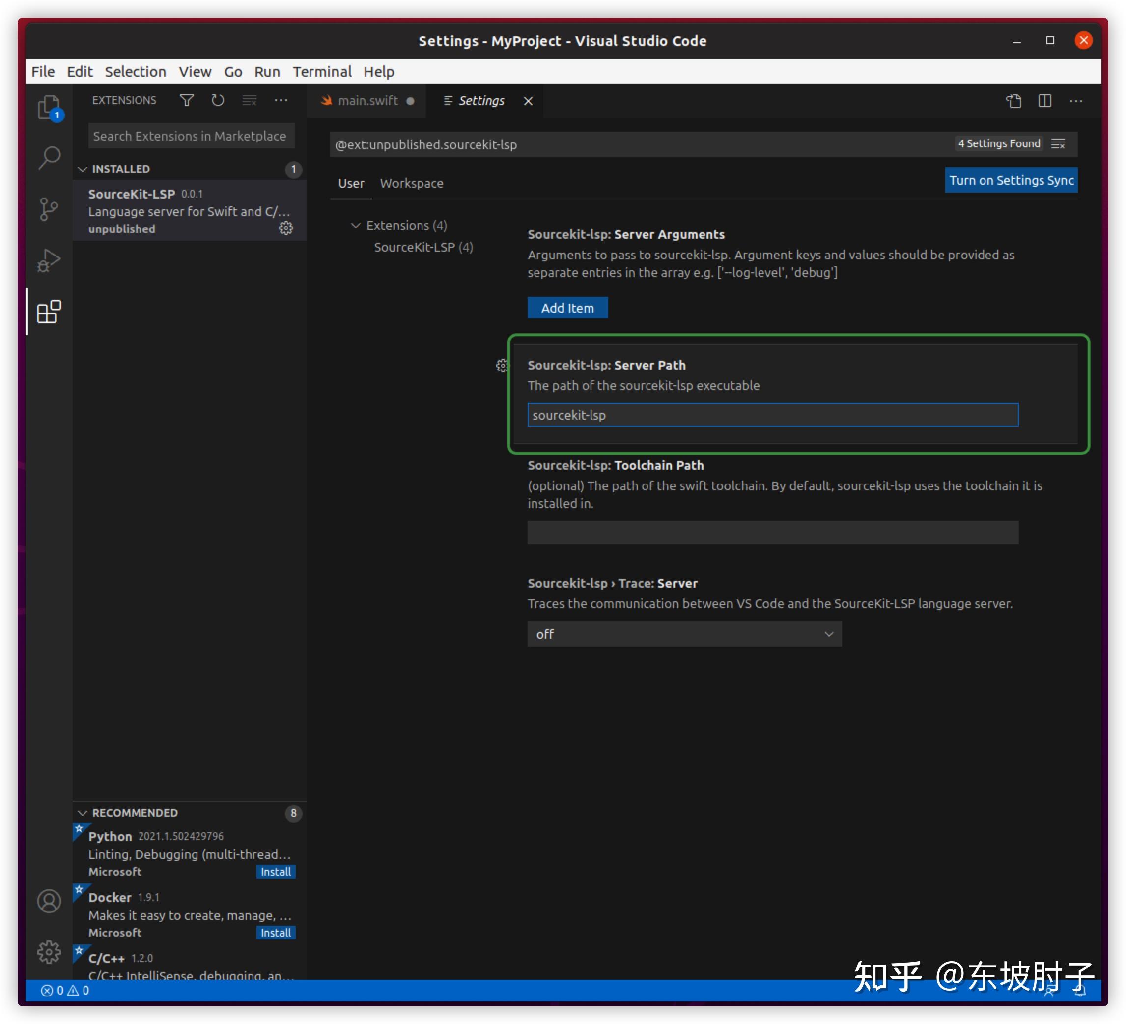Image resolution: width=1126 pixels, height=1024 pixels.
Task: Open Run and Debug view icon
Action: 49,260
